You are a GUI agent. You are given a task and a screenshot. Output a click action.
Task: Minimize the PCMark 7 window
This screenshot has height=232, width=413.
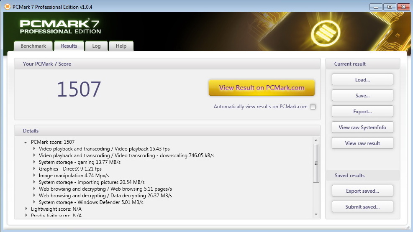pos(376,7)
